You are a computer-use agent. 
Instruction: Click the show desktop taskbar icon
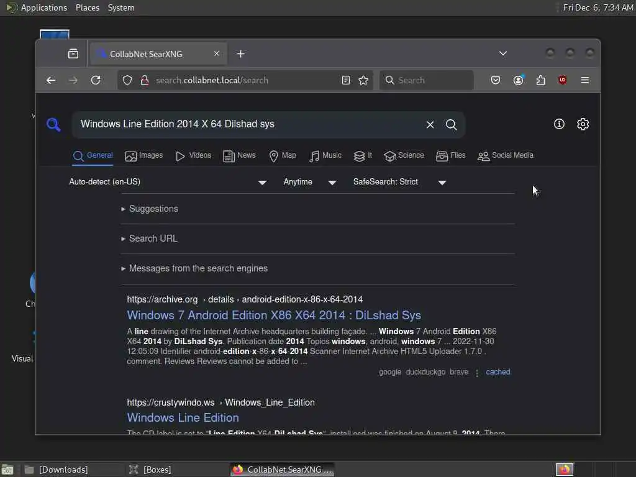(7, 470)
